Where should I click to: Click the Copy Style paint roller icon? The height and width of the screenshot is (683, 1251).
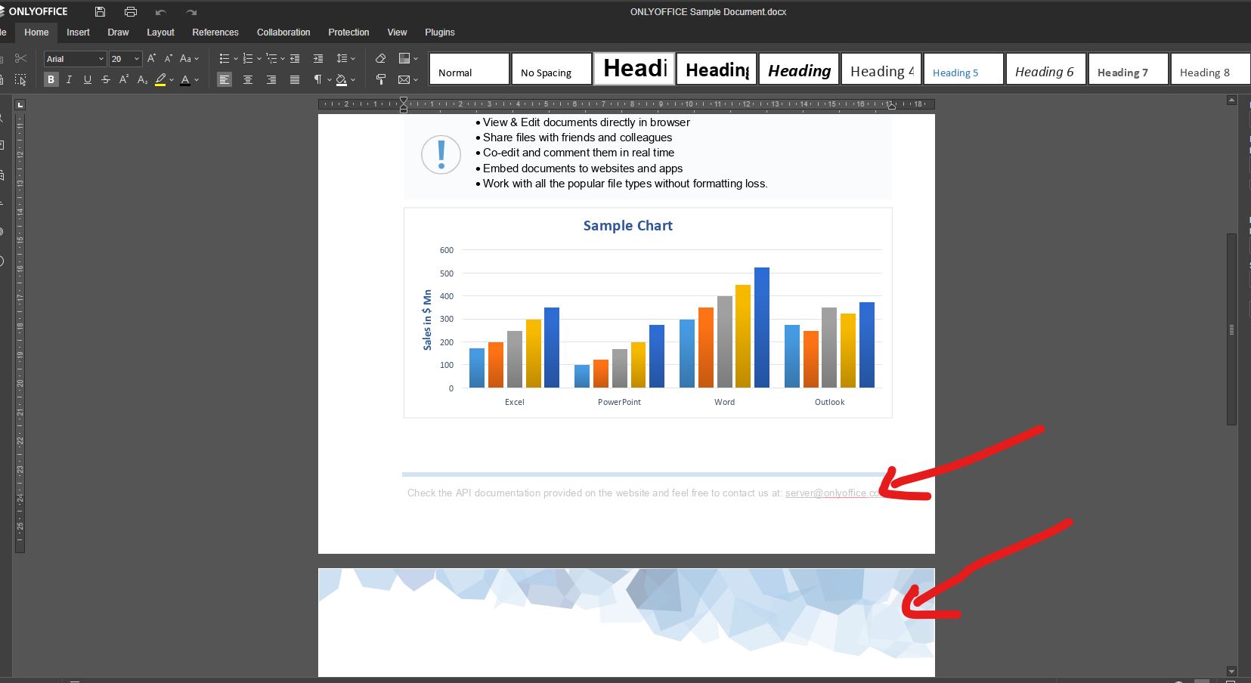pos(381,79)
